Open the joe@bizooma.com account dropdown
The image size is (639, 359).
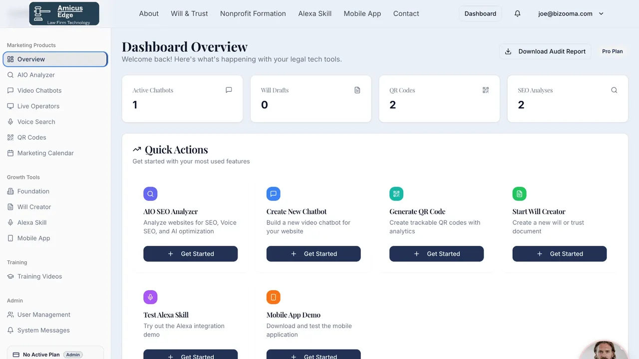coord(571,13)
